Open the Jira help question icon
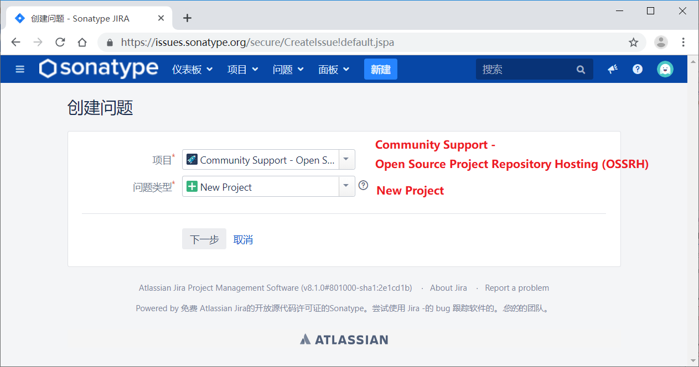Image resolution: width=699 pixels, height=367 pixels. pyautogui.click(x=638, y=69)
